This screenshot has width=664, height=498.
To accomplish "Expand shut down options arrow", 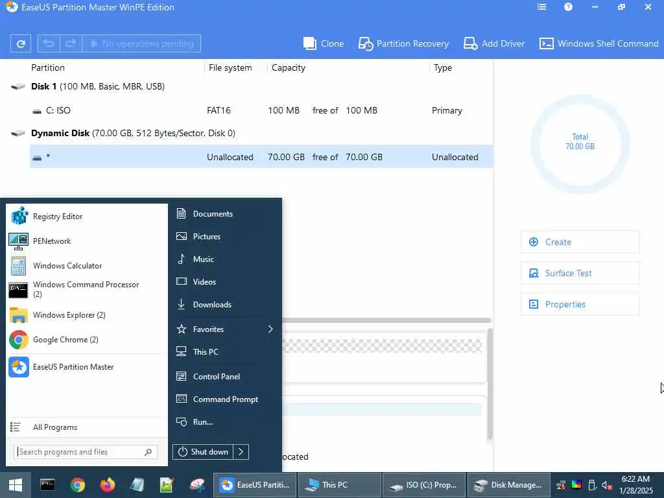I will (x=241, y=452).
